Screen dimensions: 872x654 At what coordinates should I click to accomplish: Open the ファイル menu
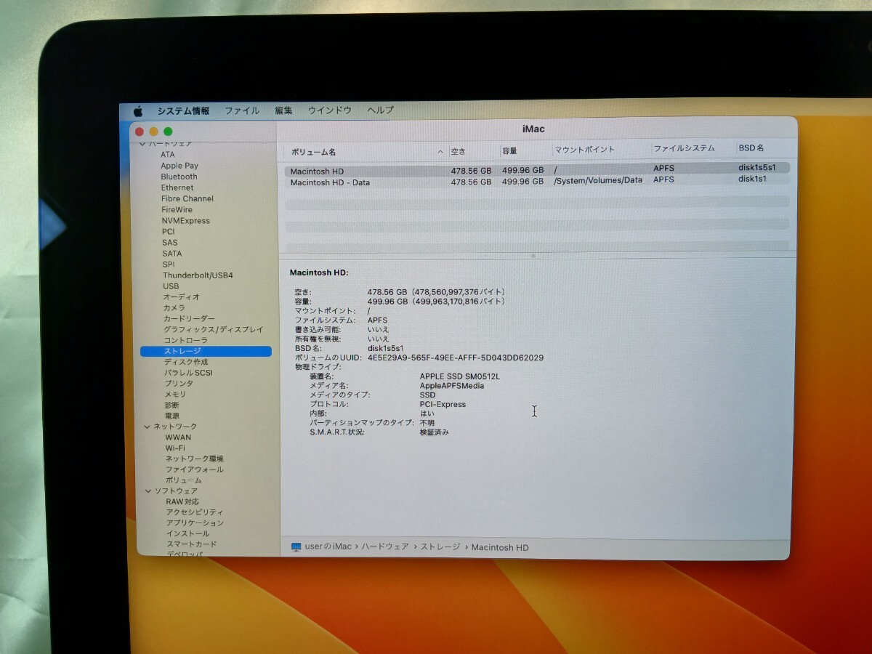point(242,111)
